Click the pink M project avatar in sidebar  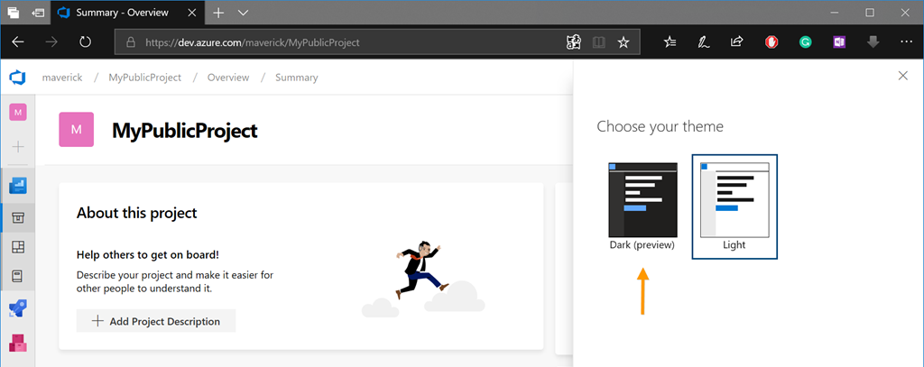click(x=18, y=112)
